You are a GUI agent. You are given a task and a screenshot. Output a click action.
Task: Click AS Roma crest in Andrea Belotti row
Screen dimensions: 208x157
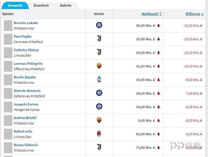click(99, 120)
